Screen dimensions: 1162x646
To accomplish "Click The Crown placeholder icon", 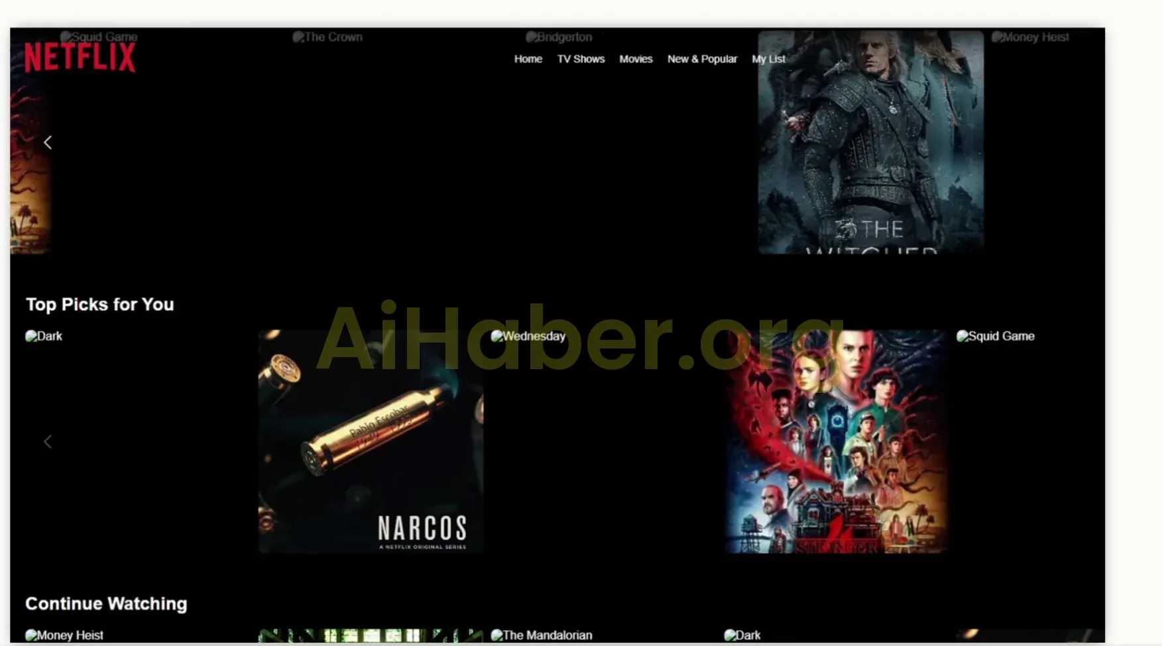I will (x=297, y=37).
